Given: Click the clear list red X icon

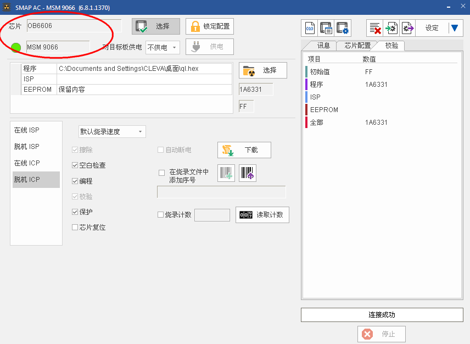Looking at the screenshot, I should click(x=375, y=28).
